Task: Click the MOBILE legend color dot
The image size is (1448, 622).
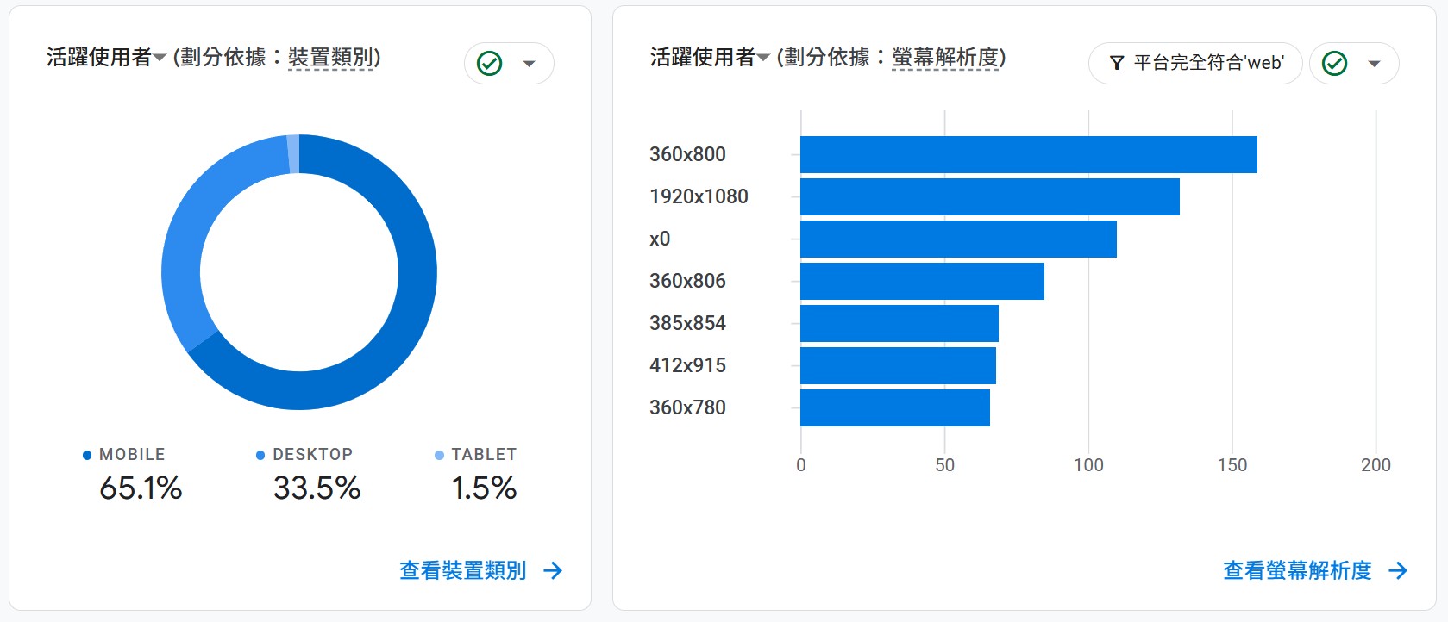Action: 87,455
